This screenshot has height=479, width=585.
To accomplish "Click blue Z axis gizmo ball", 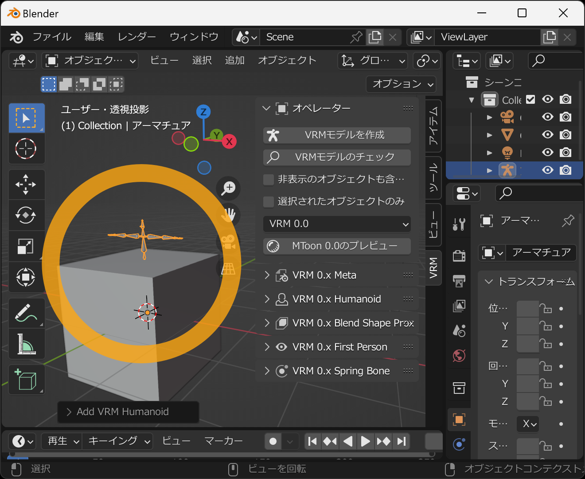I will [x=203, y=112].
